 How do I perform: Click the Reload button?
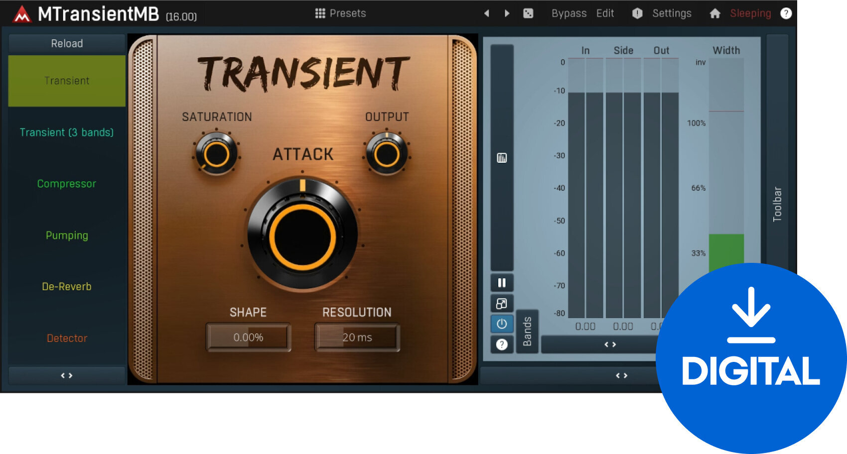66,43
